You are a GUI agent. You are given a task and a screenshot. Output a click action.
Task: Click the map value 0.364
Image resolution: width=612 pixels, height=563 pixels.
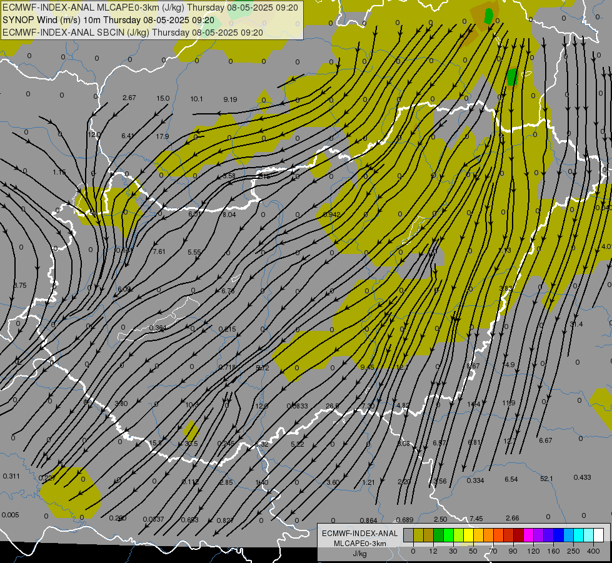click(158, 328)
